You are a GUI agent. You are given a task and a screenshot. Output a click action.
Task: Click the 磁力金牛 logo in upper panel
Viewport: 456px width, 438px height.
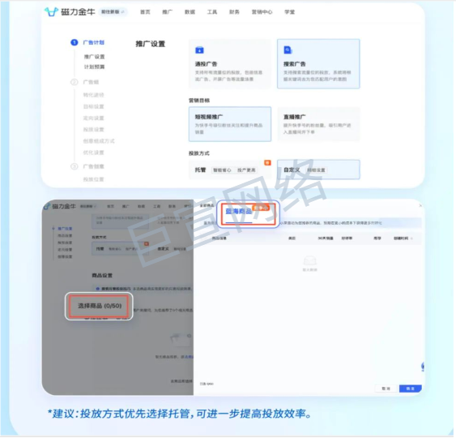tap(70, 12)
